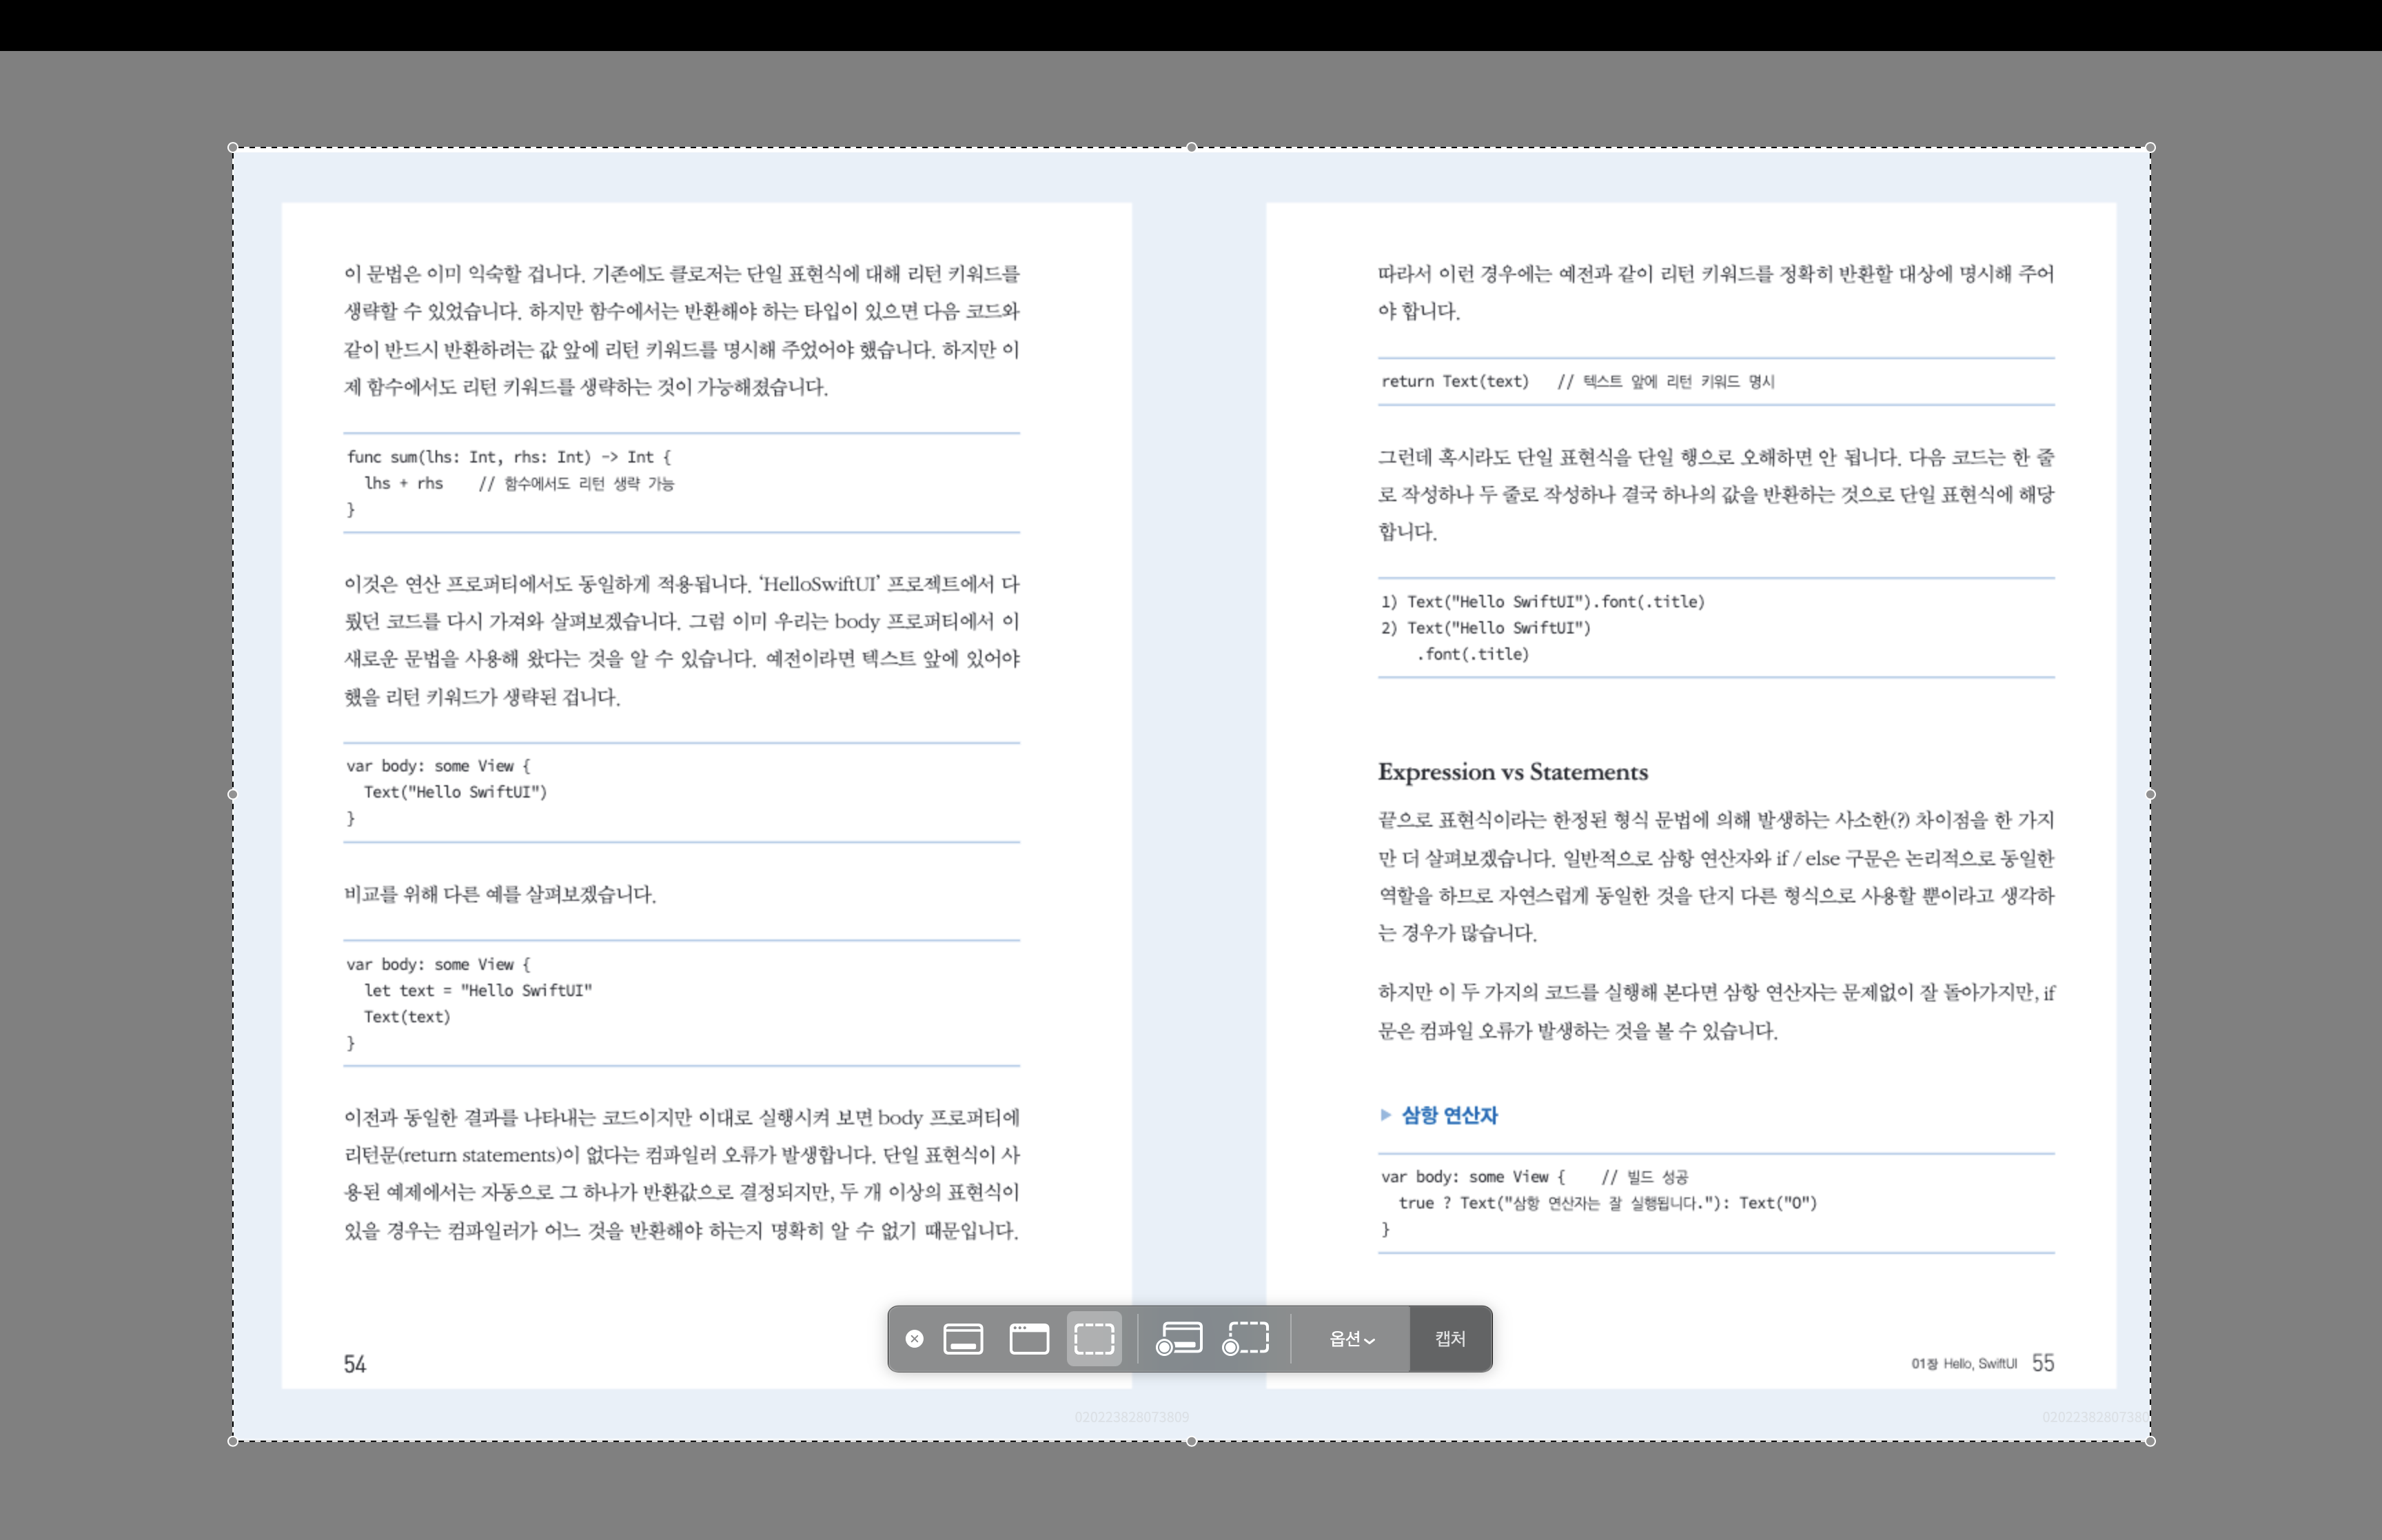Open the 옵션 dropdown menu
Screen dimensions: 2382x1540
pos(1352,1338)
